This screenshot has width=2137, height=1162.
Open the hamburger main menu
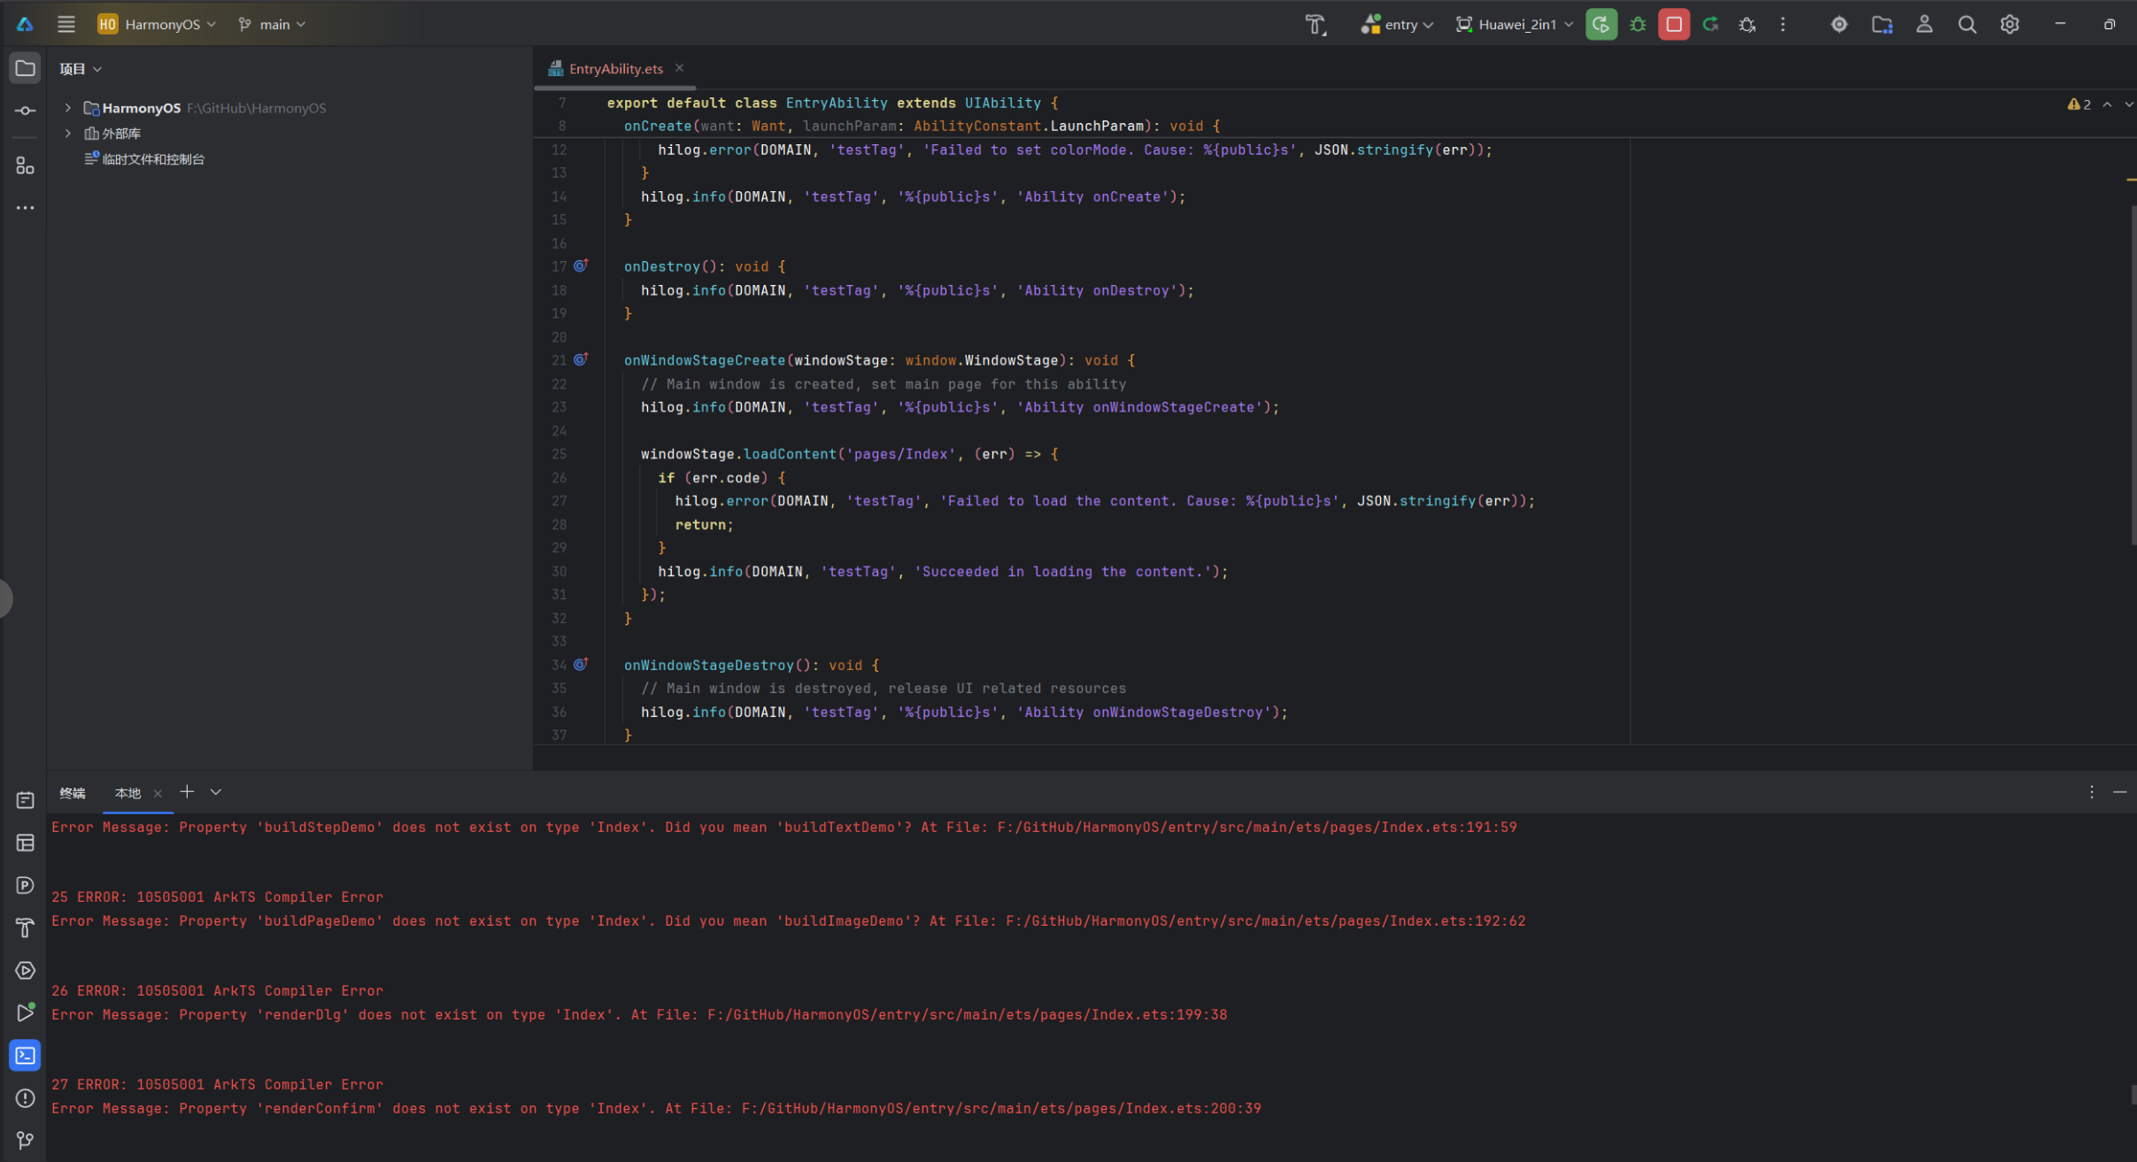coord(66,24)
